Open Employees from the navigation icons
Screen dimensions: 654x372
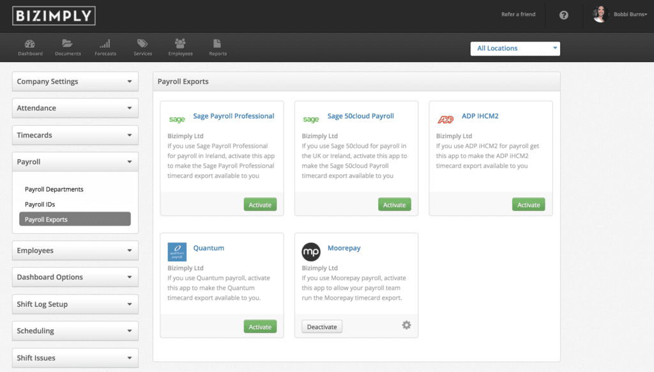[x=180, y=47]
